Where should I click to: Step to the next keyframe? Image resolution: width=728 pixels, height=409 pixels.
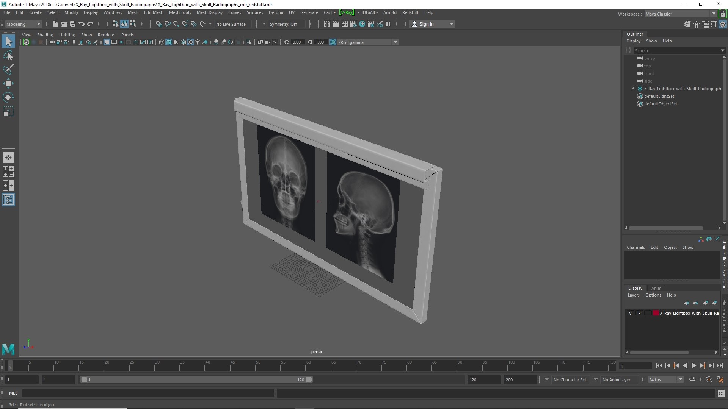point(702,365)
